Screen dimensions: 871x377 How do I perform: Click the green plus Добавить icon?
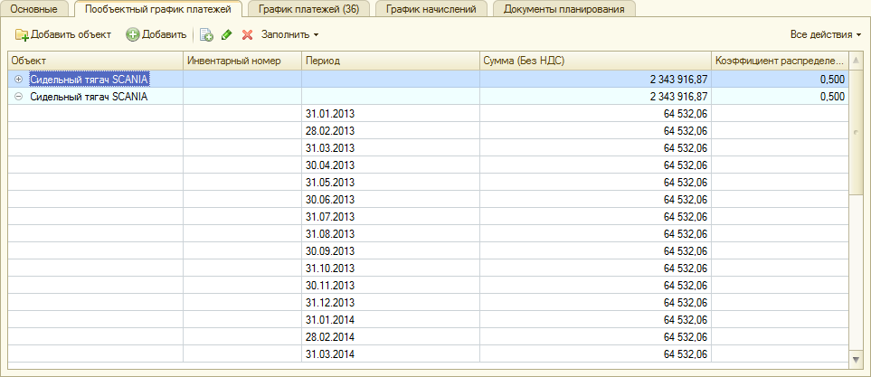132,34
